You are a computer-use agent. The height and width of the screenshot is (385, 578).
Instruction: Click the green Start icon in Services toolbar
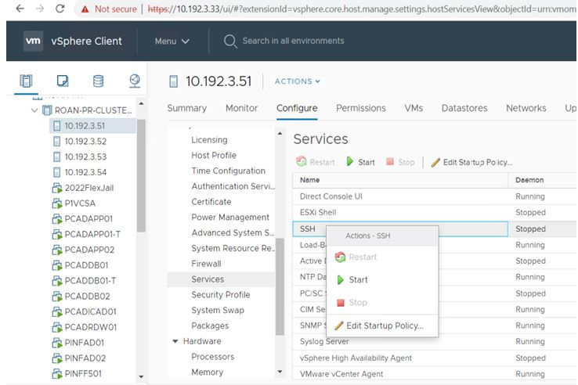click(x=350, y=161)
